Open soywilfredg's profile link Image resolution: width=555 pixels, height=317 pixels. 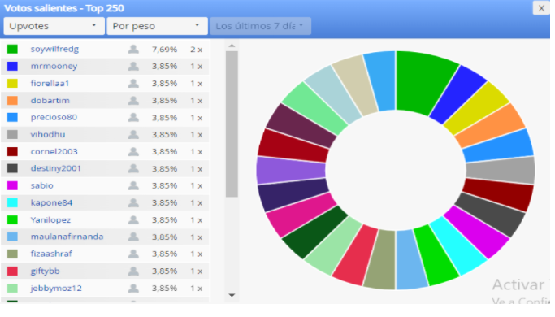(x=54, y=49)
